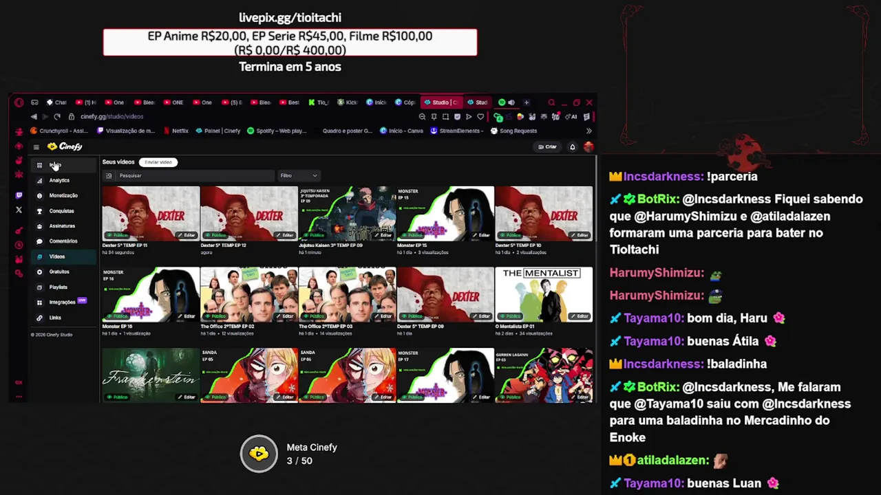Edit the Jujutsu Kaisen EP 09 video
881x495 pixels.
click(383, 235)
